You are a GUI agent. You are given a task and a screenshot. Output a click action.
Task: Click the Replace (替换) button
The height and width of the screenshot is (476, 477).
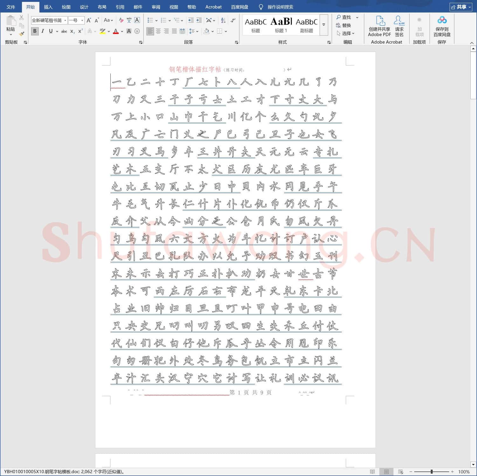[343, 25]
